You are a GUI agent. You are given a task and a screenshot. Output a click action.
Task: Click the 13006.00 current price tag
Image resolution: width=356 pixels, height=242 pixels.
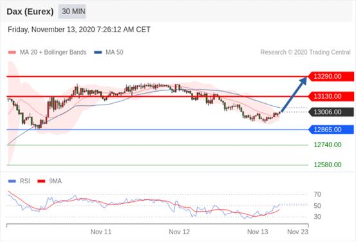pyautogui.click(x=332, y=112)
